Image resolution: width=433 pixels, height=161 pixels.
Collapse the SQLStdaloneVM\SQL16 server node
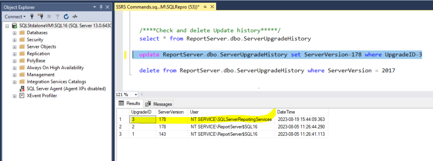7,26
